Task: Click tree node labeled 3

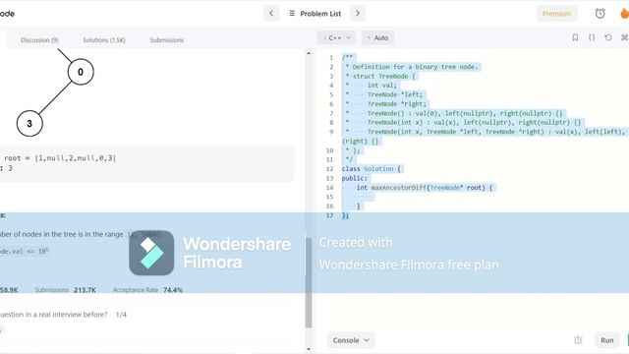Action: (29, 124)
